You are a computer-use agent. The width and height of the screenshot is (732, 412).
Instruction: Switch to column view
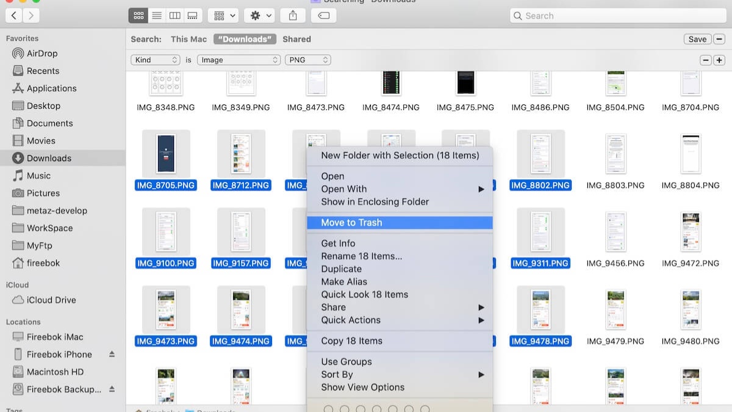coord(174,15)
